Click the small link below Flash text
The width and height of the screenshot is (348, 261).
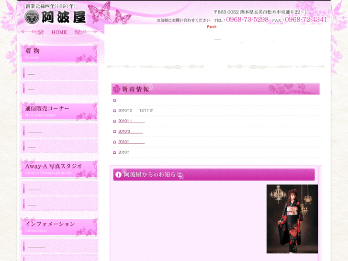pos(217,40)
